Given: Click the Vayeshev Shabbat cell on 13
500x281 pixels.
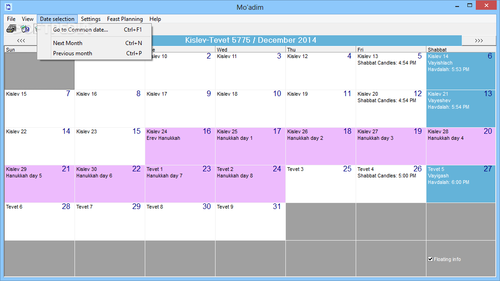Looking at the screenshot, I should (x=461, y=109).
